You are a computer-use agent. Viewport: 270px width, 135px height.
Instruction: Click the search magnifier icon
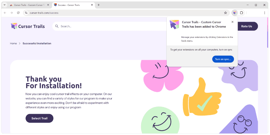57,26
